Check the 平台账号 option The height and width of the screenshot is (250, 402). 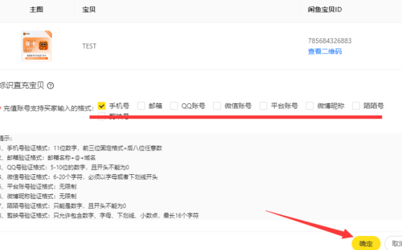click(x=263, y=106)
